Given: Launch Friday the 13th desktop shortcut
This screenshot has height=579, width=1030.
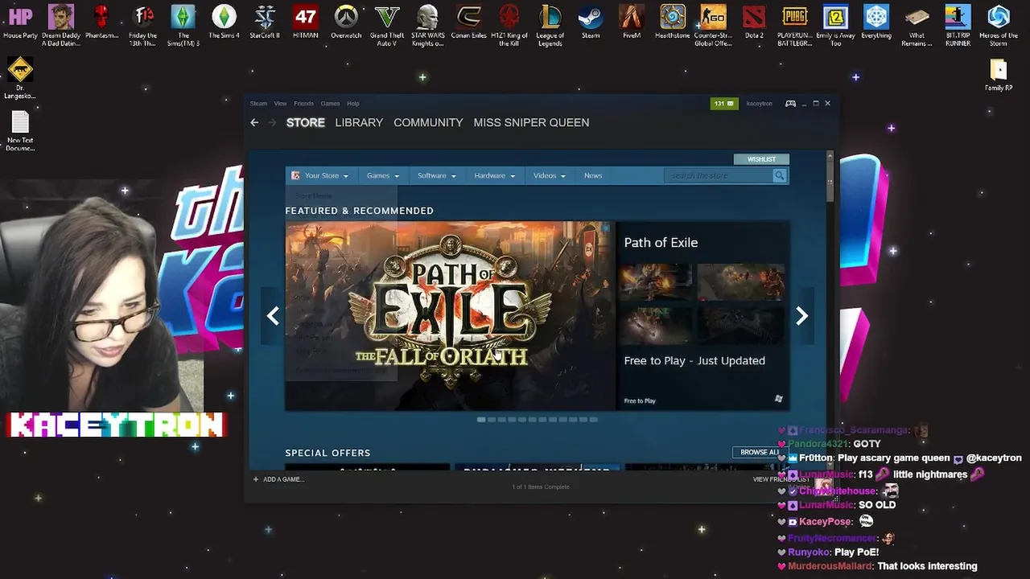Looking at the screenshot, I should pos(142,25).
